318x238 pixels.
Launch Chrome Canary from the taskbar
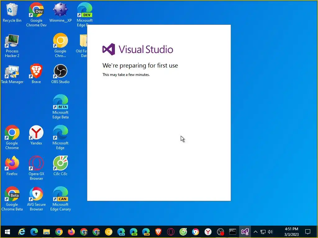point(108,232)
